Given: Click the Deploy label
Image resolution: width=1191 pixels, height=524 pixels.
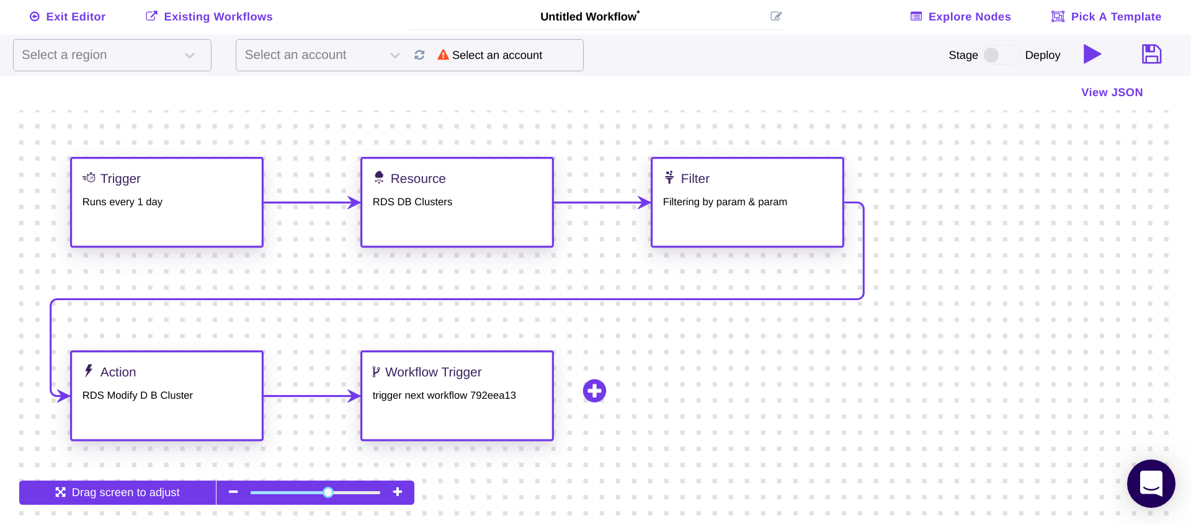Looking at the screenshot, I should click(1043, 55).
